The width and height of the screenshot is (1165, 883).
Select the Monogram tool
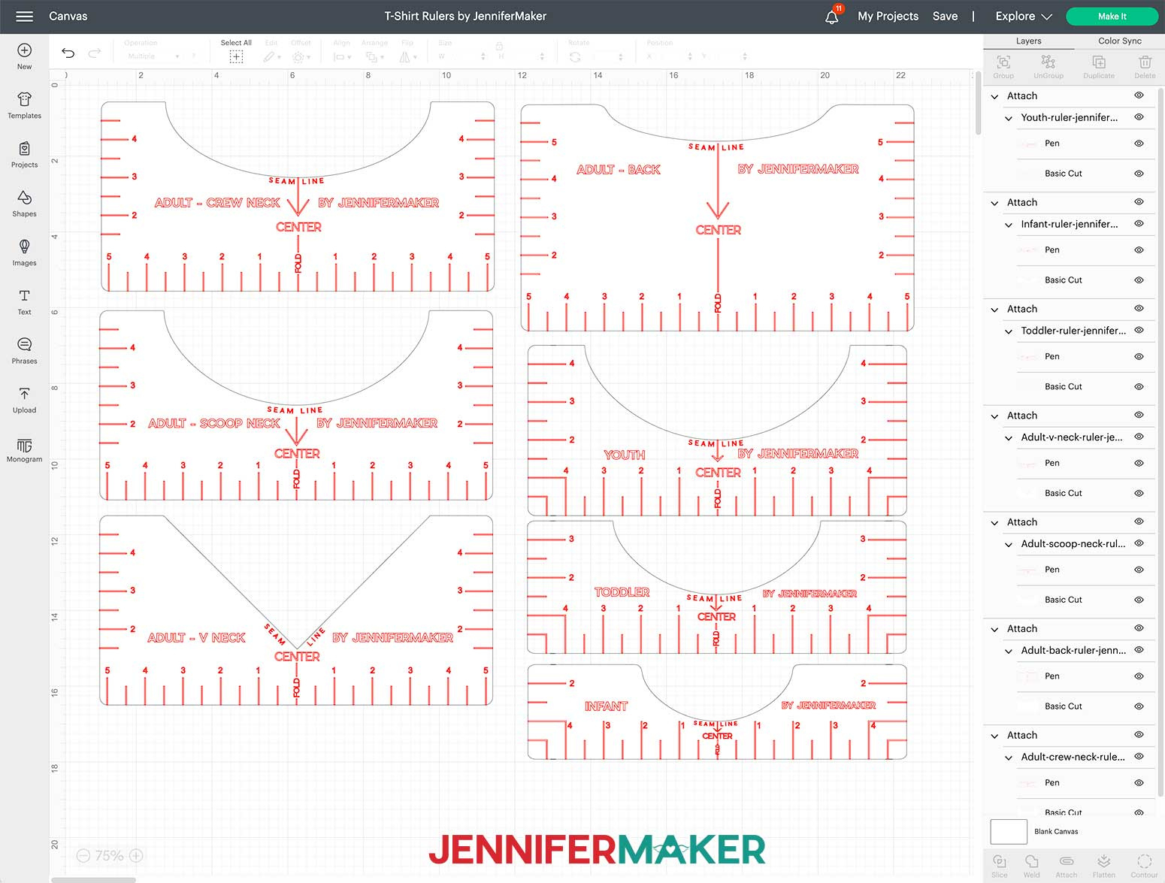click(23, 449)
